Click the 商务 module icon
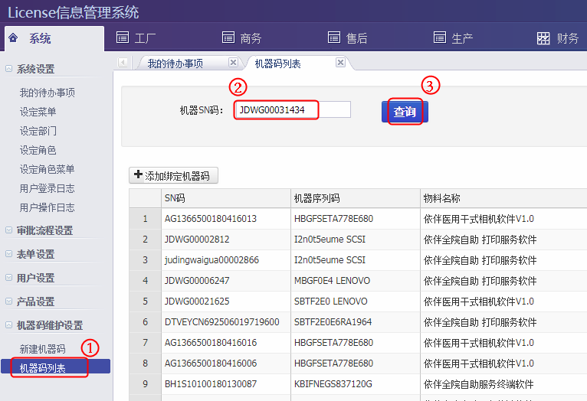587x401 pixels. tap(228, 37)
